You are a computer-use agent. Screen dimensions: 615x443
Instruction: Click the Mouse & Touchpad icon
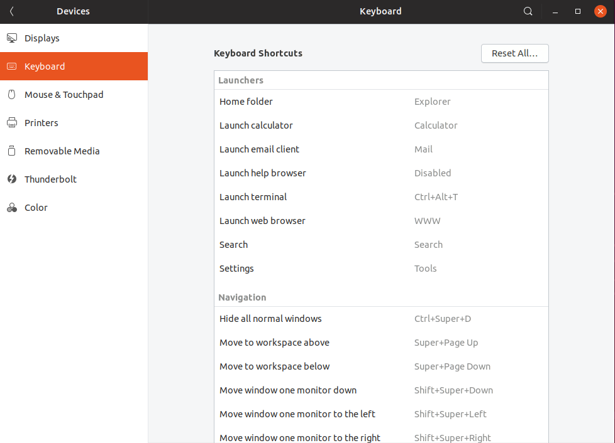[x=11, y=95]
